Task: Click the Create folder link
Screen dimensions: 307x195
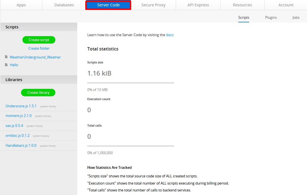Action: 39,48
